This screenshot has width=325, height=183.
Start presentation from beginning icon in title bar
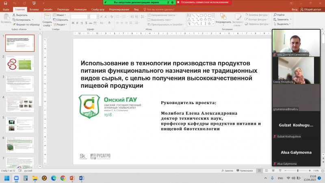click(34, 3)
